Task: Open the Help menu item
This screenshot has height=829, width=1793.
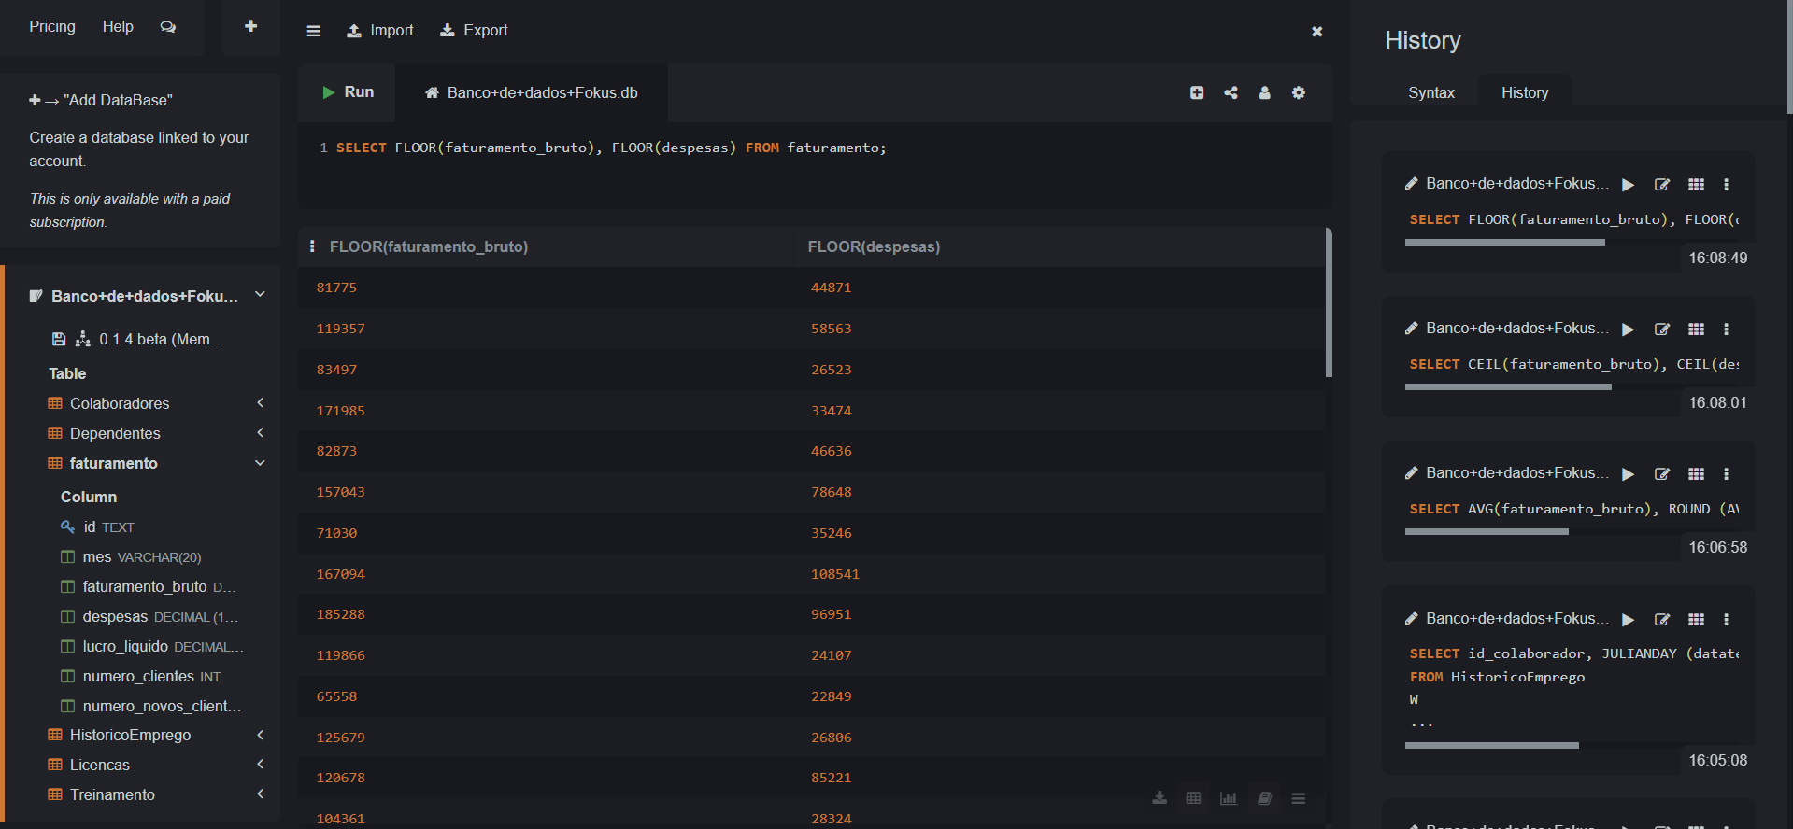Action: coord(118,26)
